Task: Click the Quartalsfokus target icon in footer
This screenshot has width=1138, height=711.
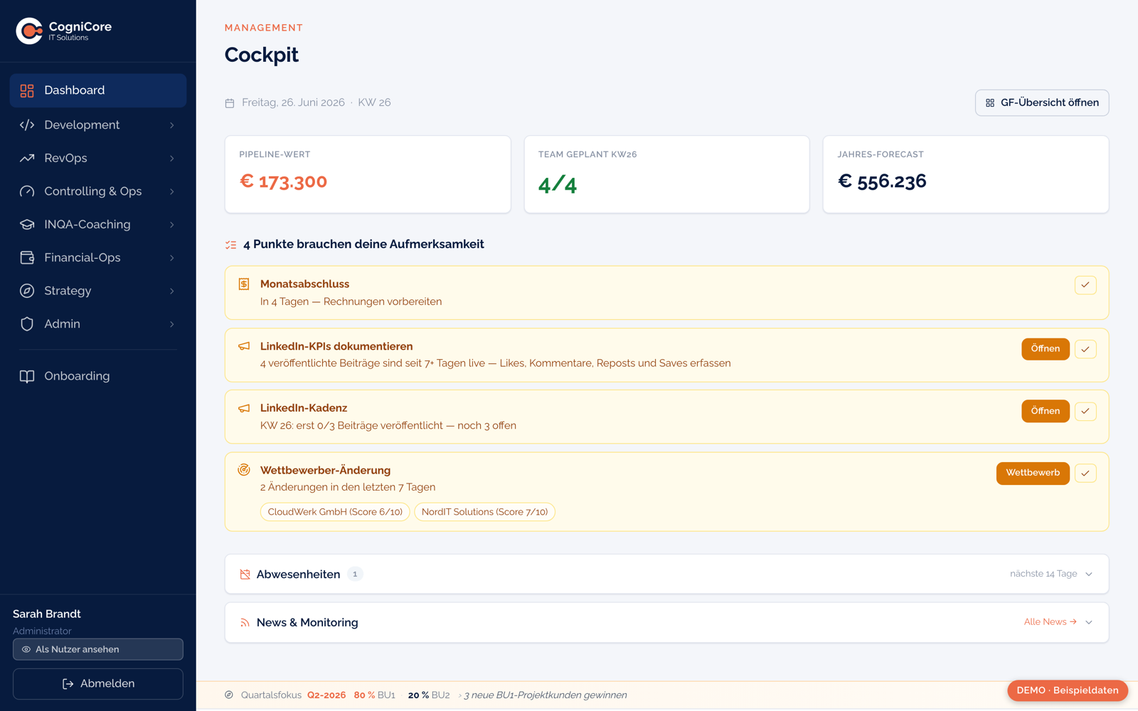Action: coord(229,695)
